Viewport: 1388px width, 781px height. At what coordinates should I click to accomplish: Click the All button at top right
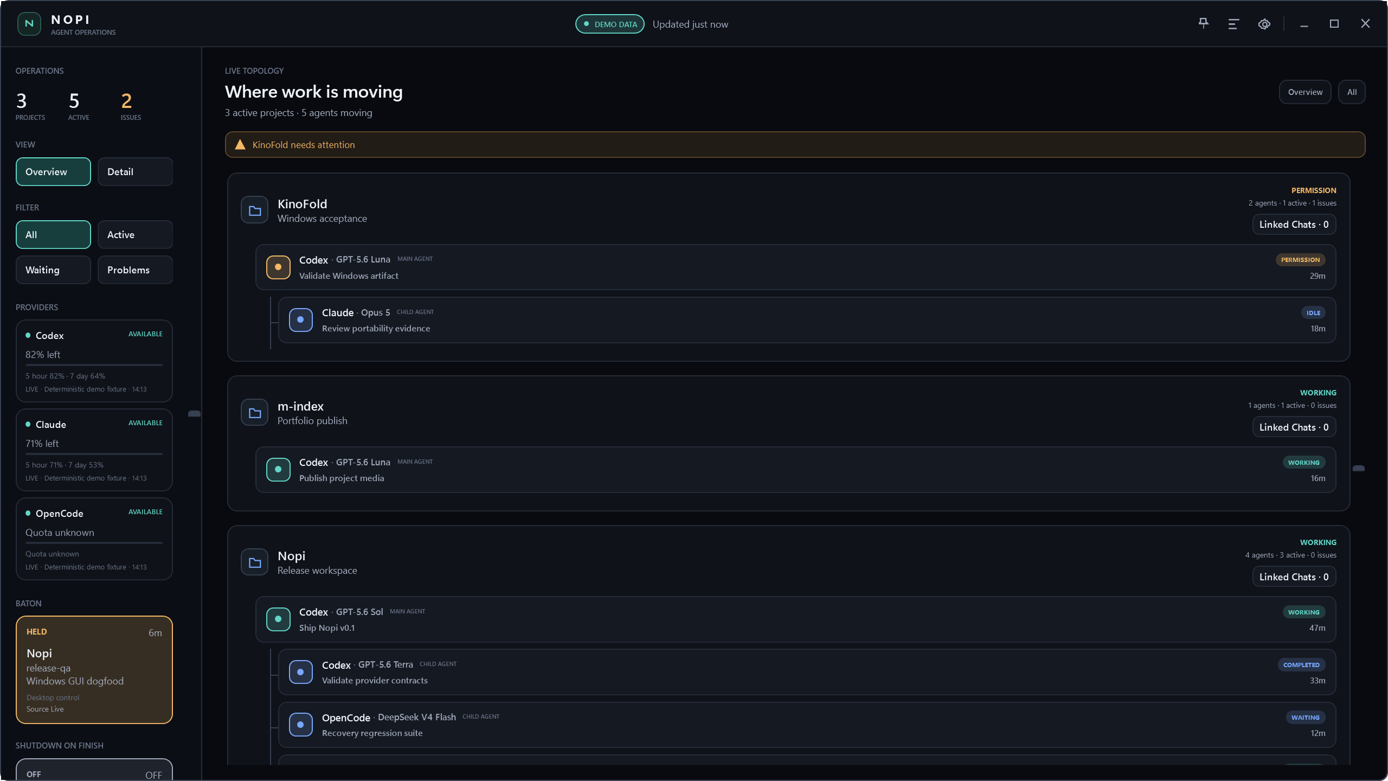[x=1352, y=92]
